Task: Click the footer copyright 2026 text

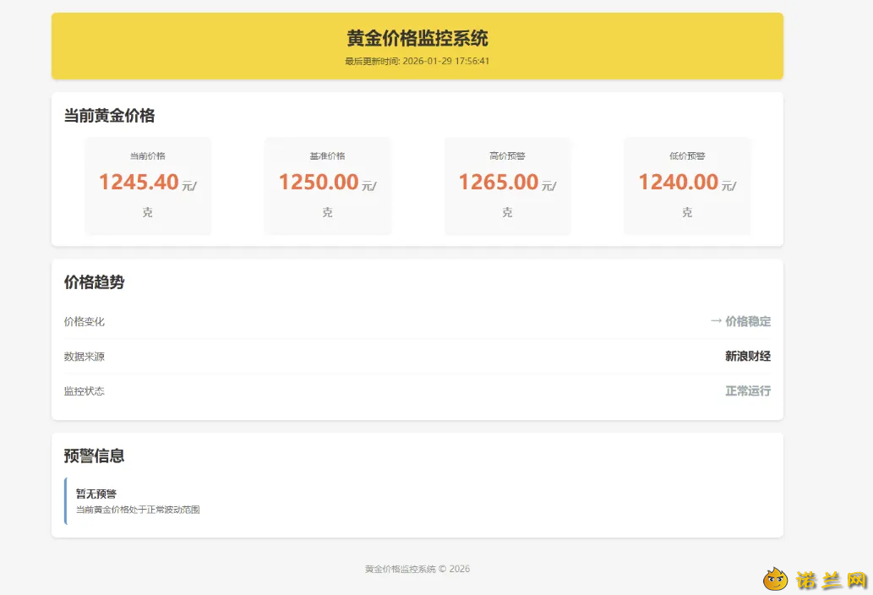Action: pyautogui.click(x=417, y=569)
